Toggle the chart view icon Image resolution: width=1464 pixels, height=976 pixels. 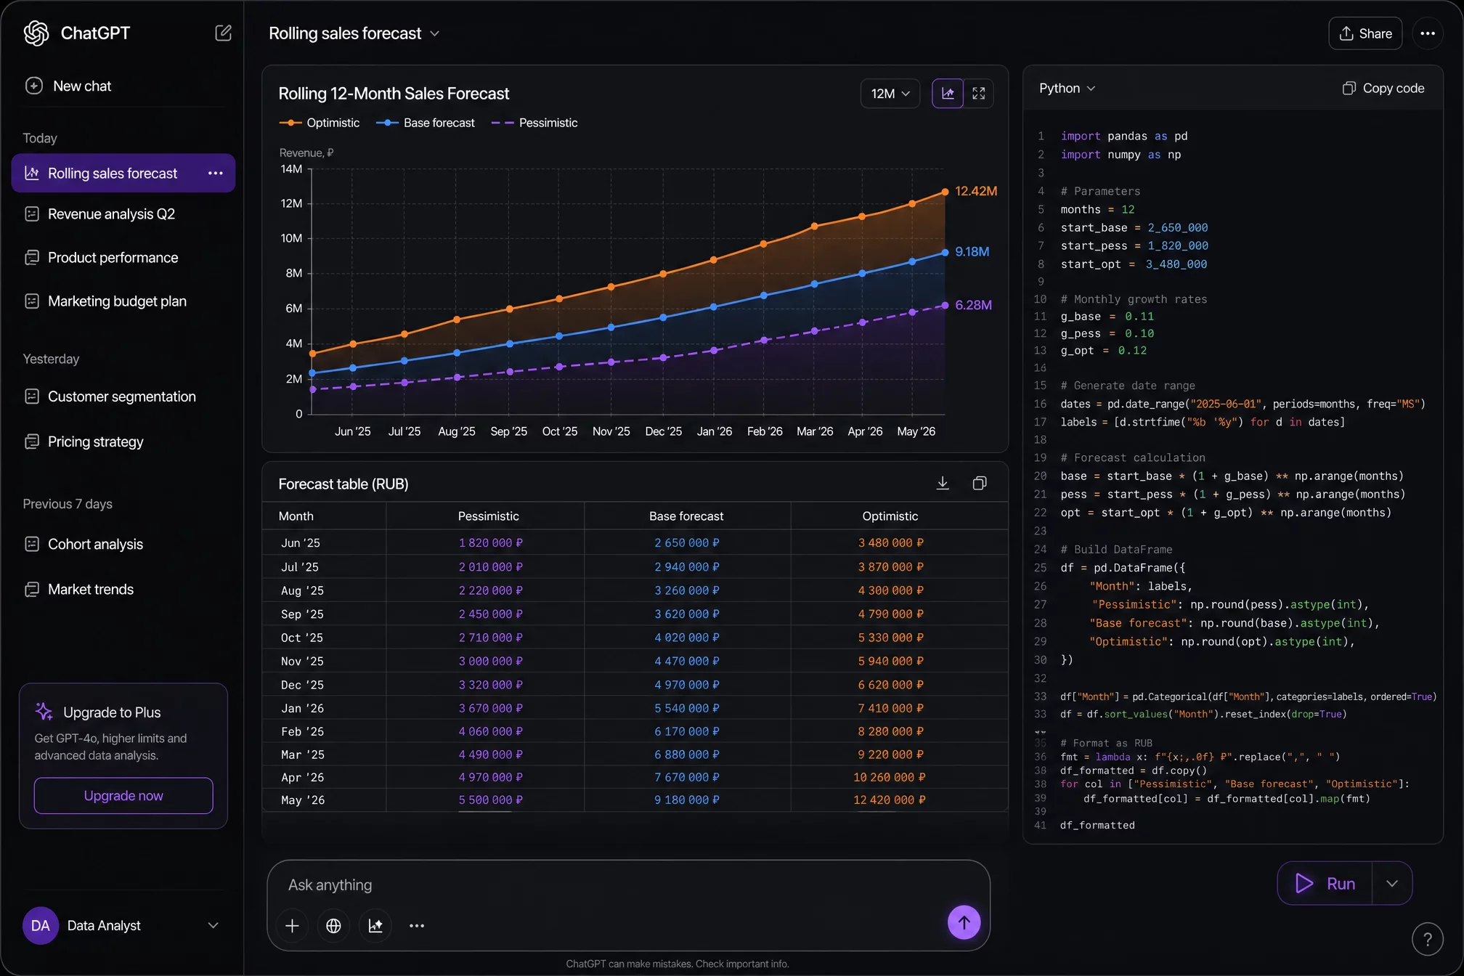(948, 94)
